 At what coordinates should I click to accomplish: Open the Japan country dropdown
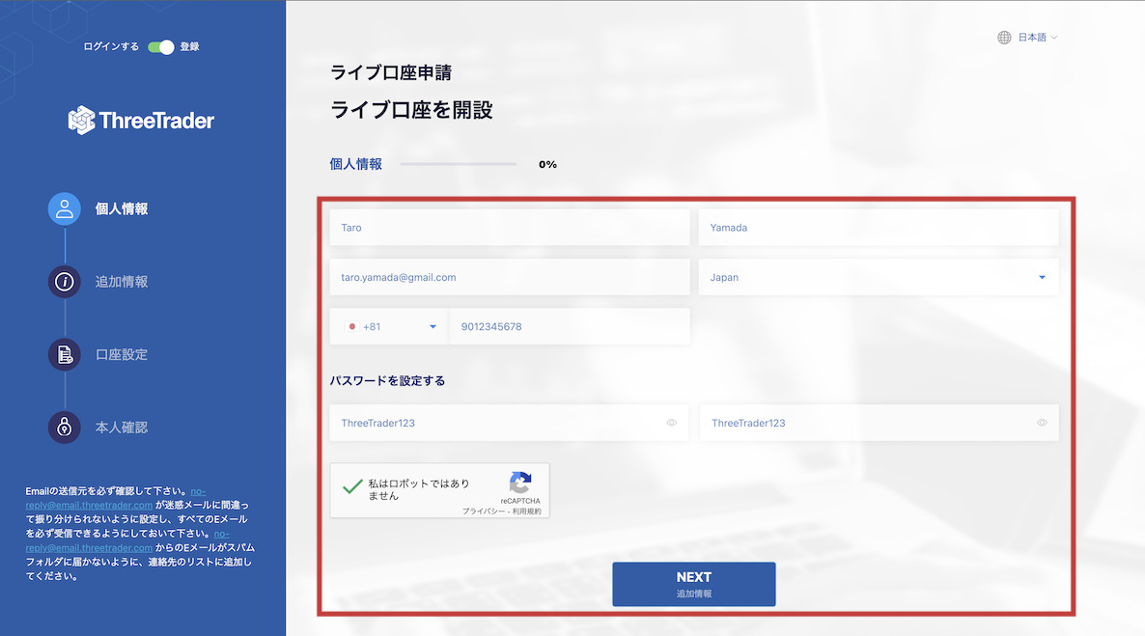879,278
